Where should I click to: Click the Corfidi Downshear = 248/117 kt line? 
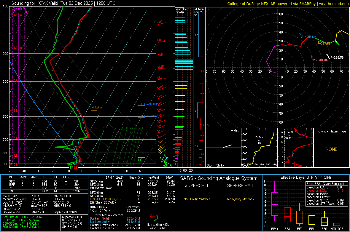[x=115, y=225]
